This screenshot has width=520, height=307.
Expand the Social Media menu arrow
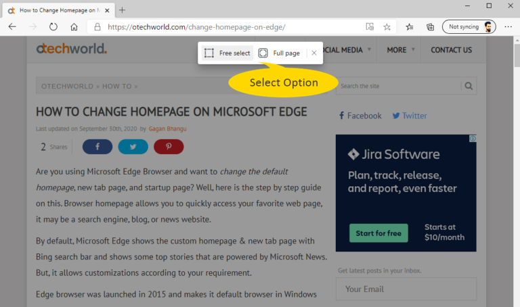(369, 49)
